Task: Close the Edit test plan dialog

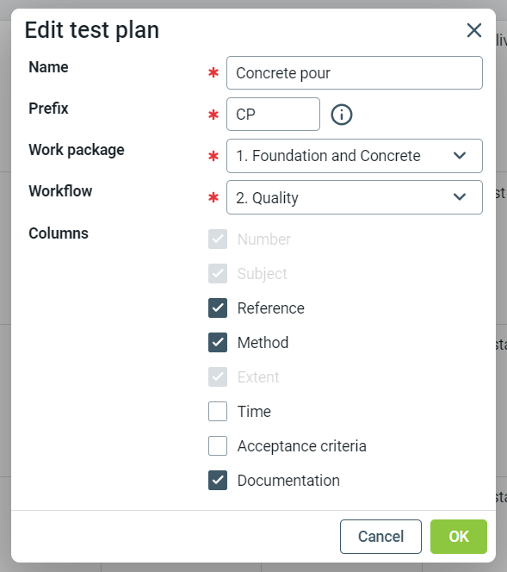Action: click(474, 30)
